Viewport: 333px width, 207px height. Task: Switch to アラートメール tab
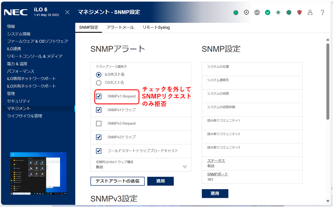(x=120, y=27)
